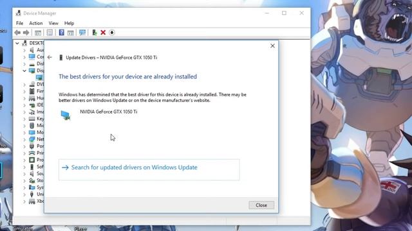Minimize the Device Manager window

click(x=267, y=13)
